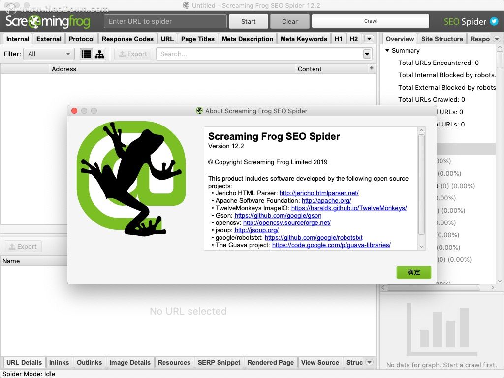Show more right panel tabs overflow arrow
Image resolution: width=504 pixels, height=378 pixels.
[x=497, y=39]
